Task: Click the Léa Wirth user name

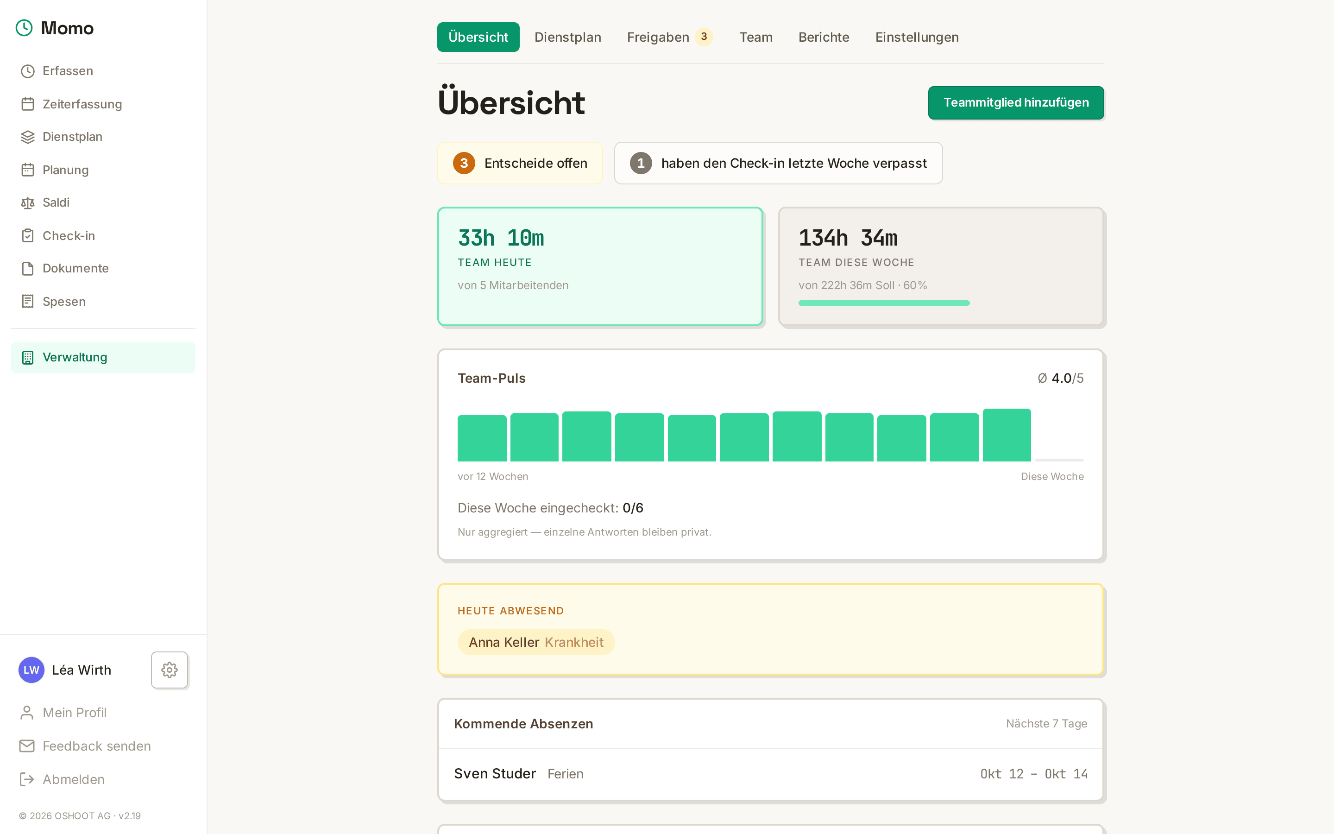Action: click(82, 670)
